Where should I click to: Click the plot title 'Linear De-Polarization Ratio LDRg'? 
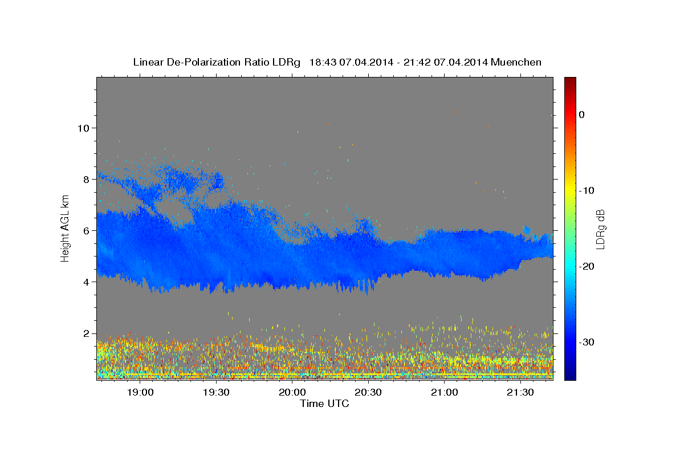pos(216,62)
